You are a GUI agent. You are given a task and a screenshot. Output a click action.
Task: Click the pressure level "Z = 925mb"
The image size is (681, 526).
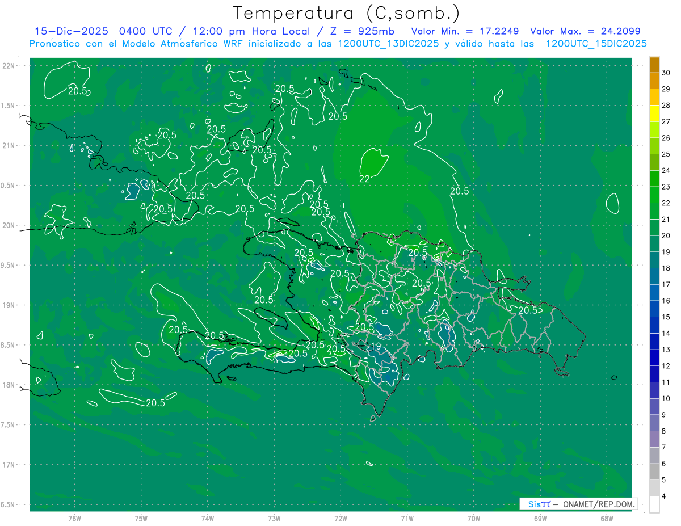coord(361,31)
